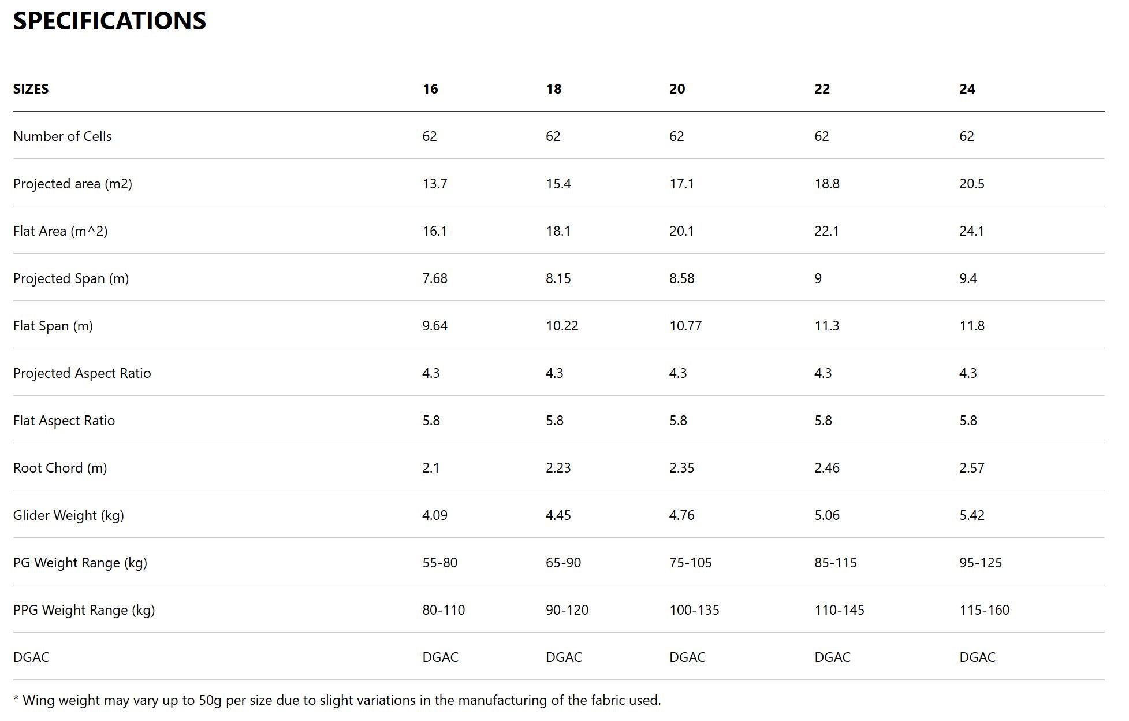Click the Projected area (m2) row label

(x=73, y=184)
